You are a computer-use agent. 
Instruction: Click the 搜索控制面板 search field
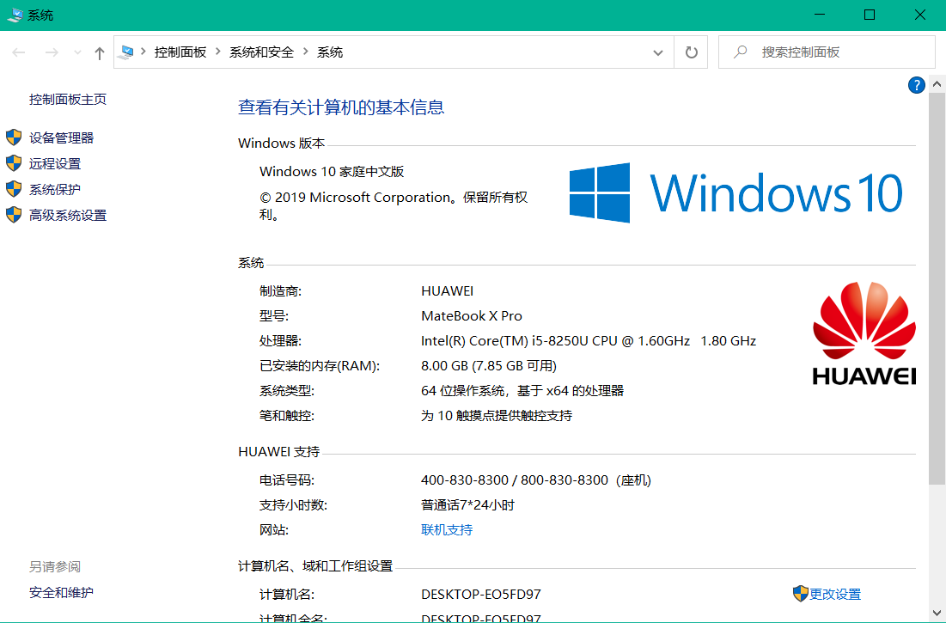click(827, 52)
